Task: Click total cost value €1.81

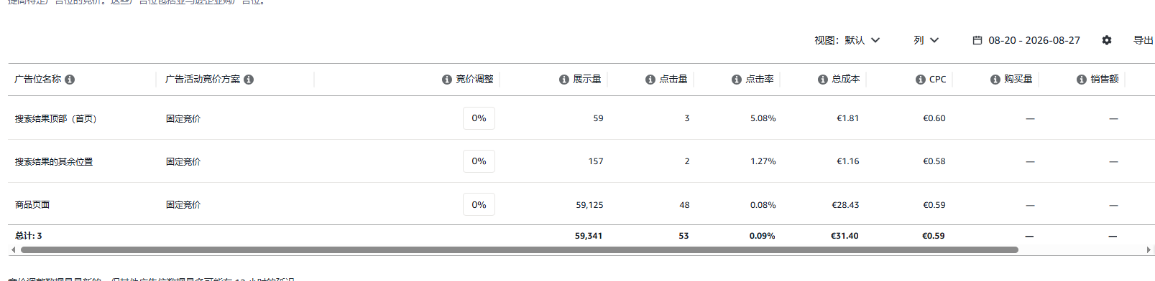Action: [847, 118]
